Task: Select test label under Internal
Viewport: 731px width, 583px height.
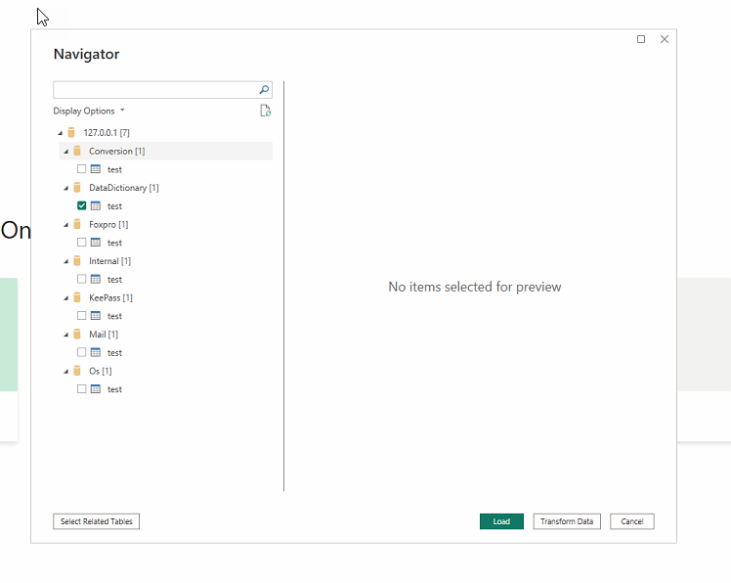Action: 114,280
